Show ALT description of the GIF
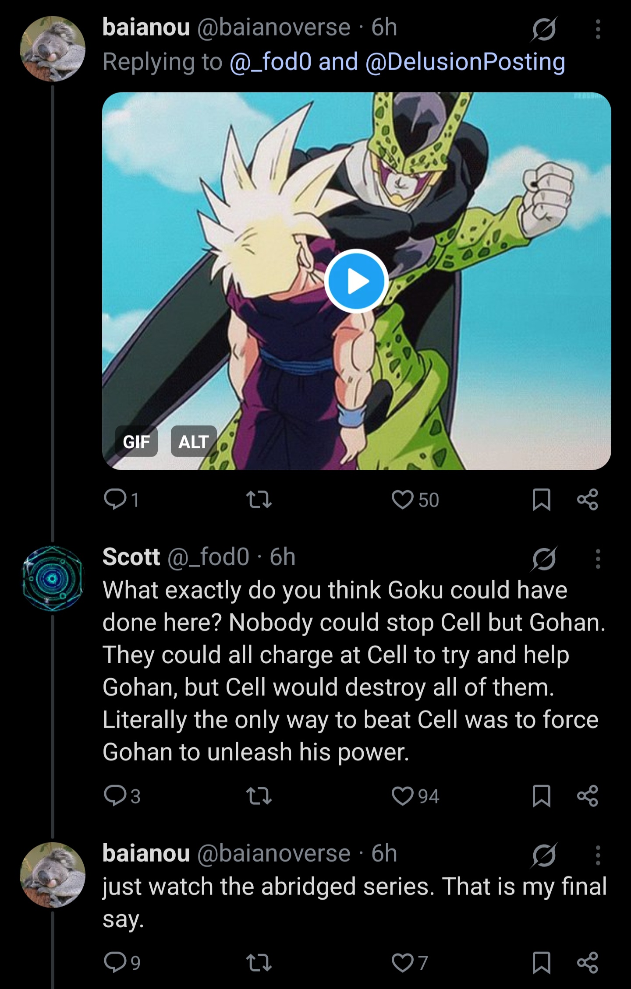The width and height of the screenshot is (631, 989). (193, 441)
